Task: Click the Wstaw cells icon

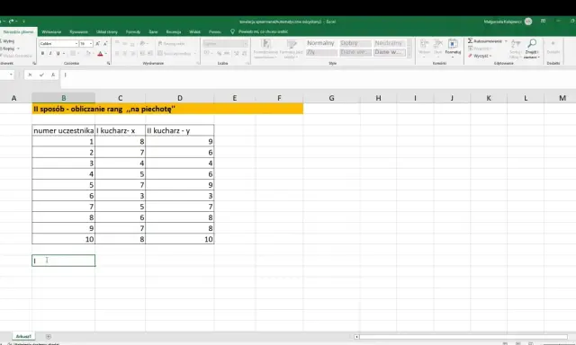Action: 424,47
